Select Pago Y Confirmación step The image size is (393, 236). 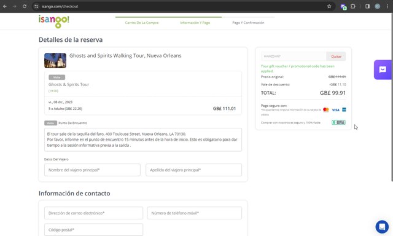pyautogui.click(x=248, y=23)
